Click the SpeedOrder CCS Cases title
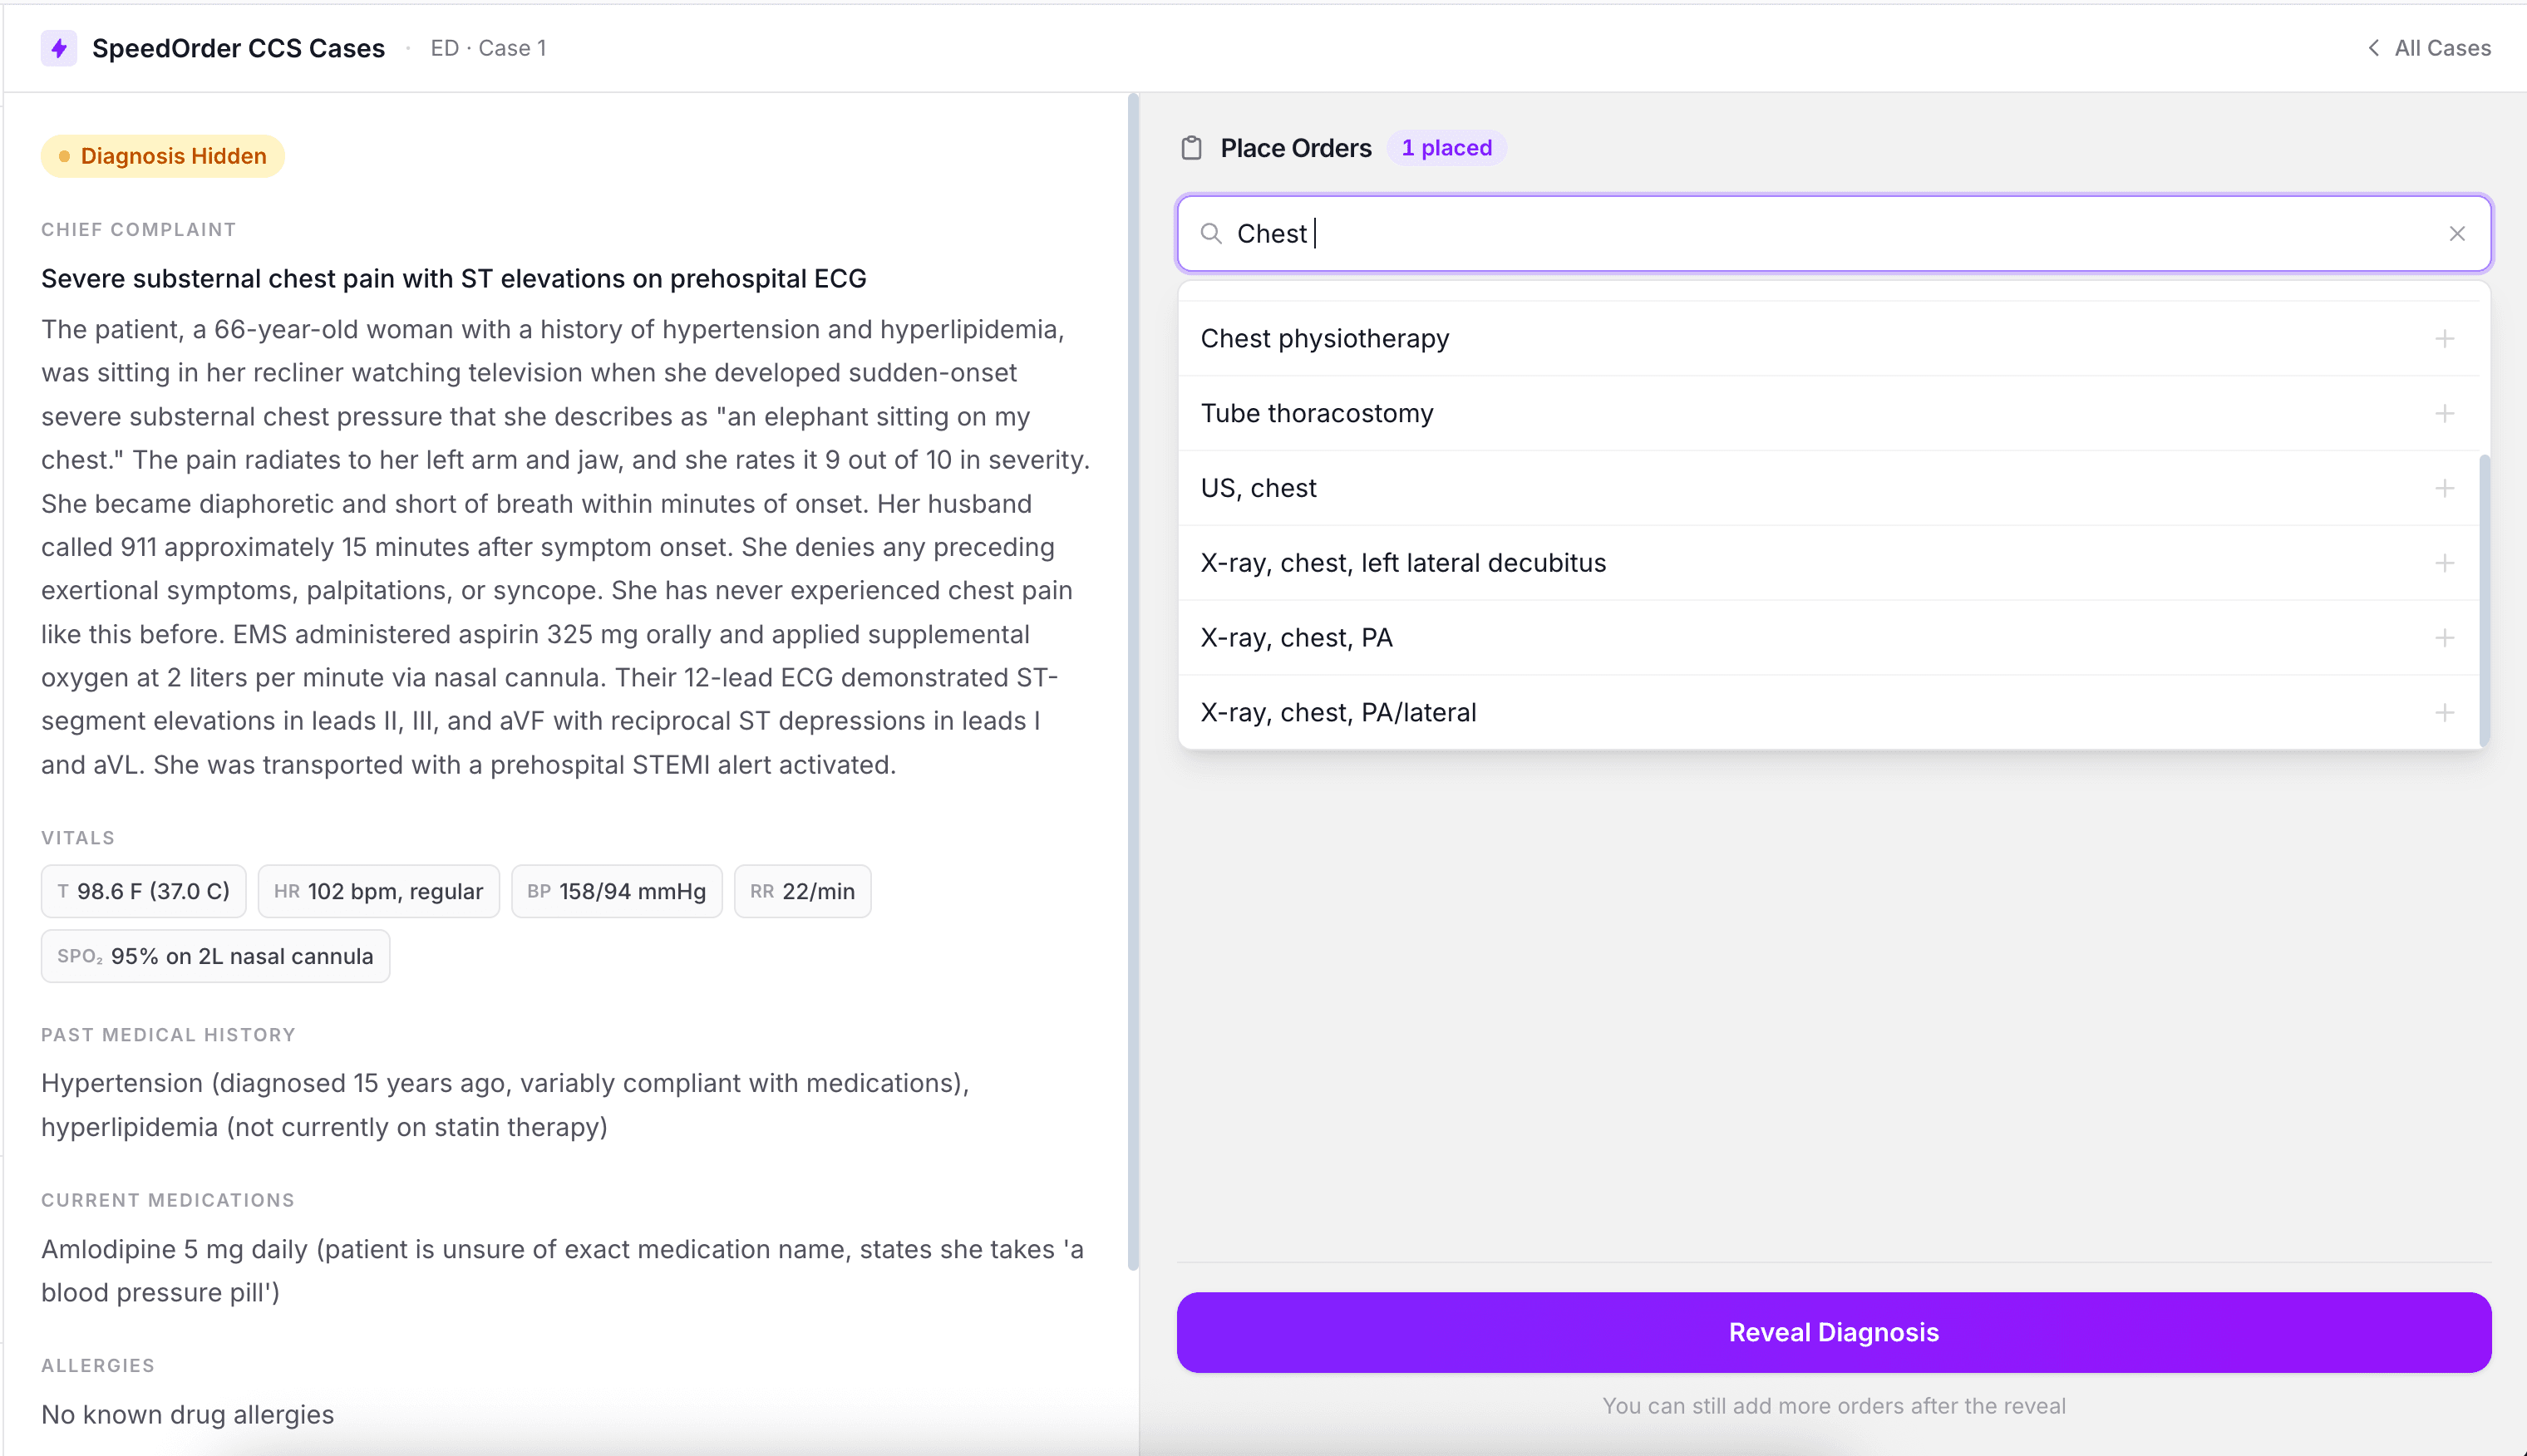This screenshot has width=2527, height=1456. pos(238,48)
